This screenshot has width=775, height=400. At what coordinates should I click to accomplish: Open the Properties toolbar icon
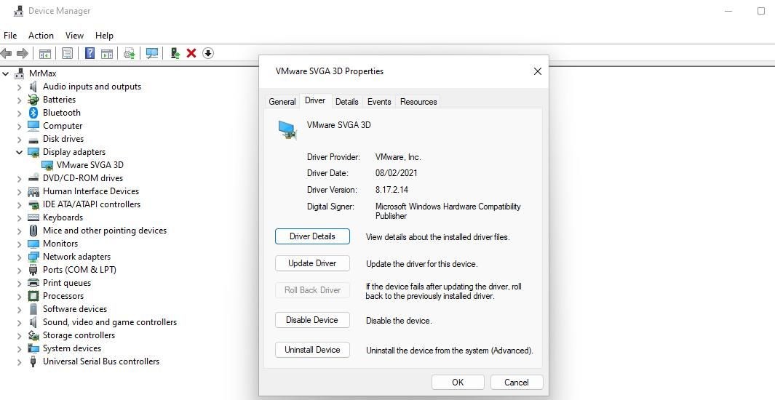67,53
